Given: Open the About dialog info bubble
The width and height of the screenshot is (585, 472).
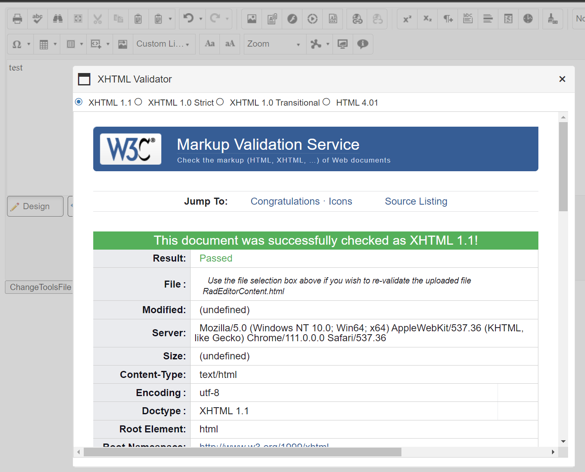Looking at the screenshot, I should [x=363, y=44].
